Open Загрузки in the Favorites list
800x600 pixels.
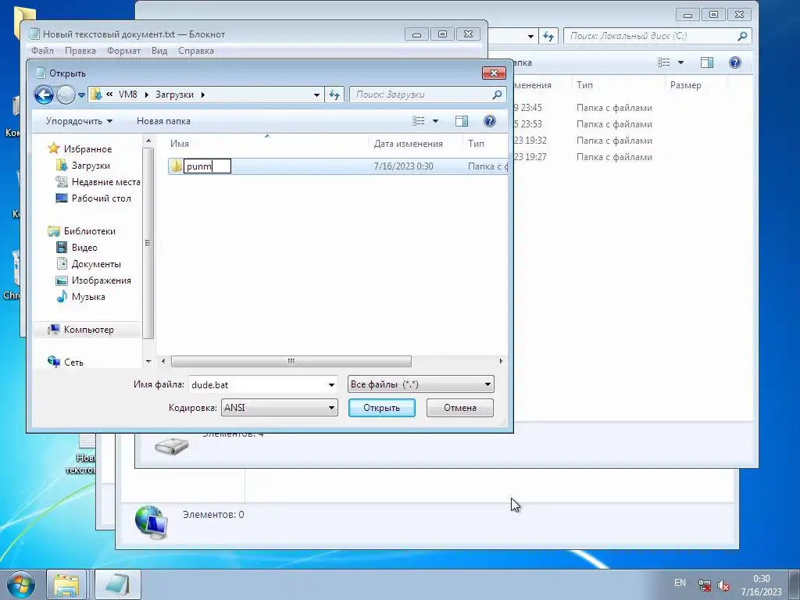[91, 166]
